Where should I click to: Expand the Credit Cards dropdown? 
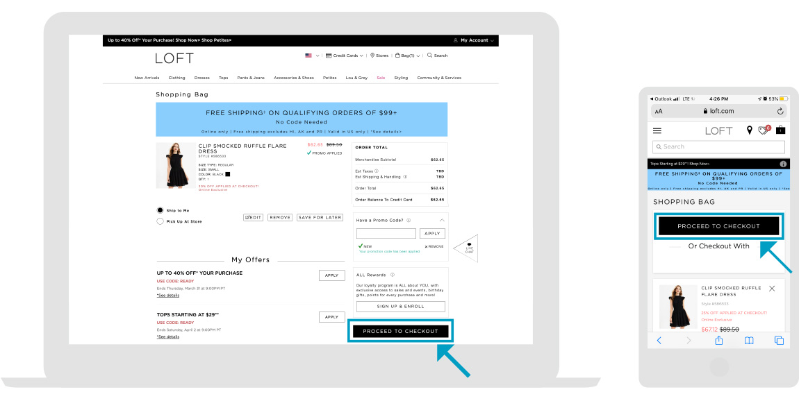pyautogui.click(x=345, y=56)
